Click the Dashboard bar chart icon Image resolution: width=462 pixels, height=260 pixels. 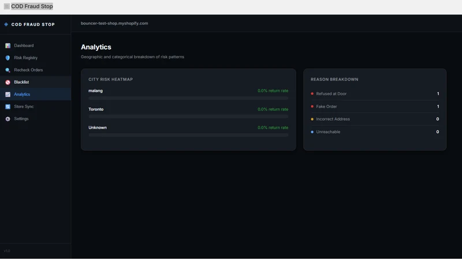point(8,46)
